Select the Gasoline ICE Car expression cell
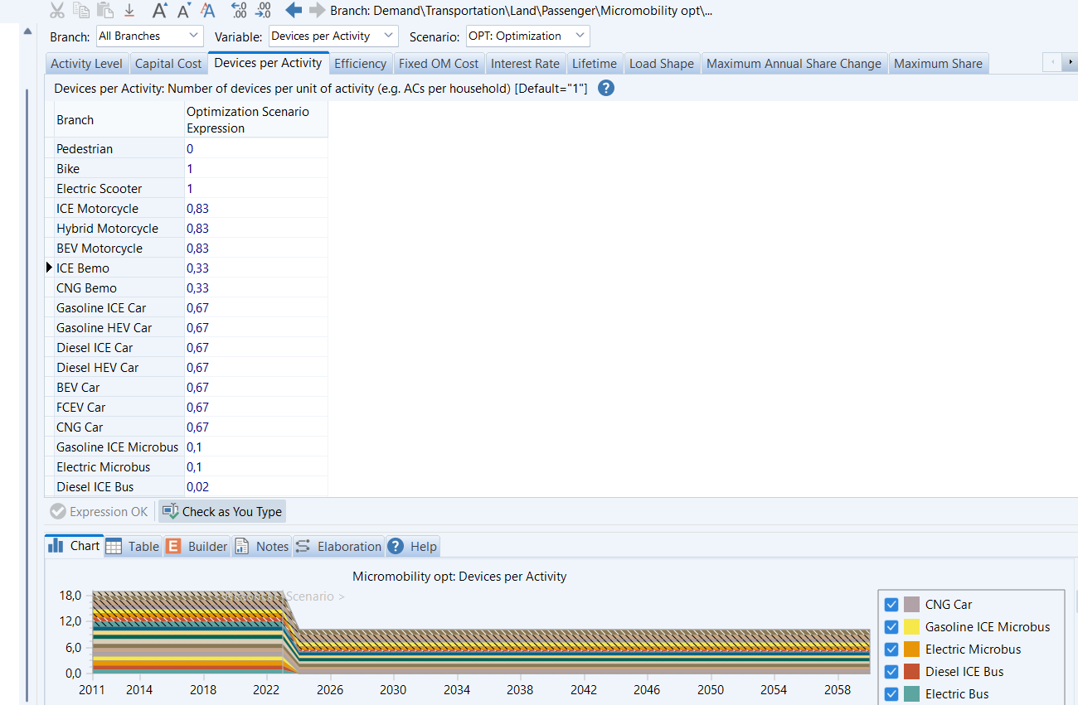 tap(255, 308)
